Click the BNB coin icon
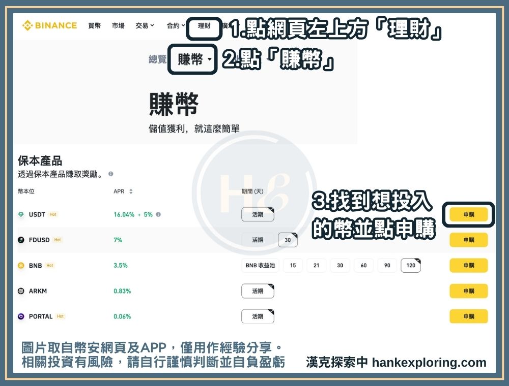This screenshot has width=509, height=386. pos(21,265)
